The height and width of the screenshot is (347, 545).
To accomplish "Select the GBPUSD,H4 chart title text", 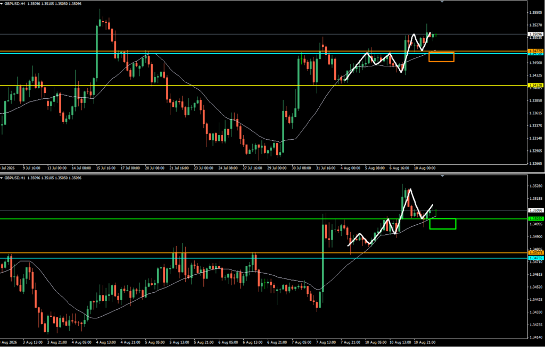I will coord(15,4).
